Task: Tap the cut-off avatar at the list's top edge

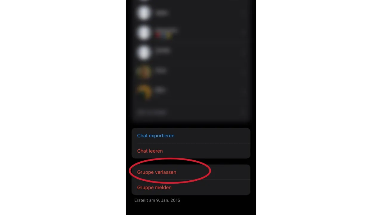Action: 144,1
